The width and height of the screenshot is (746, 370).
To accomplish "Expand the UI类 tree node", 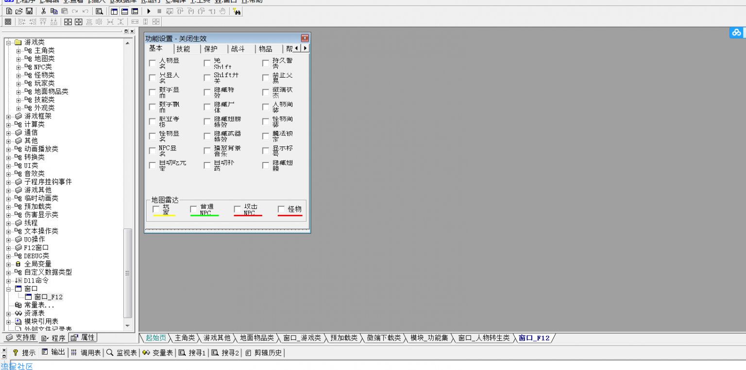I will pyautogui.click(x=8, y=166).
